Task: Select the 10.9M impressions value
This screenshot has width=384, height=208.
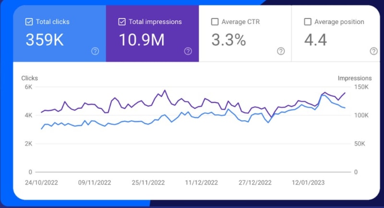Action: coord(141,40)
